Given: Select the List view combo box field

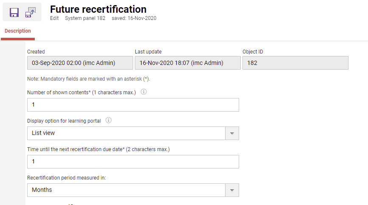Looking at the screenshot, I should pos(126,133).
